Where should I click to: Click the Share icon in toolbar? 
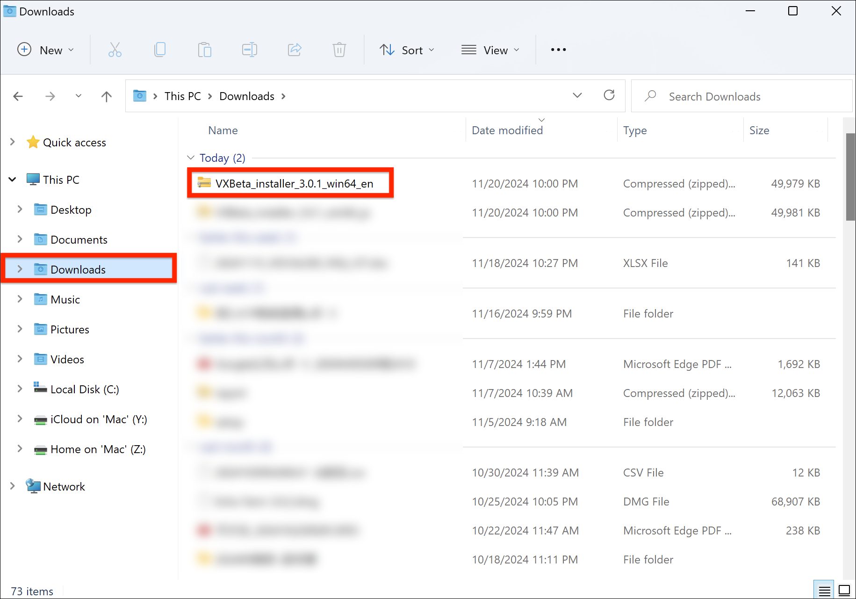(294, 50)
